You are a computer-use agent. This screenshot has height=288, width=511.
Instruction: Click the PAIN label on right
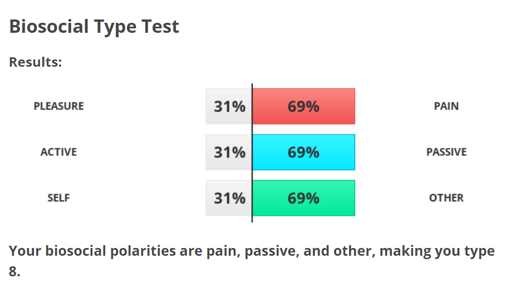(446, 106)
